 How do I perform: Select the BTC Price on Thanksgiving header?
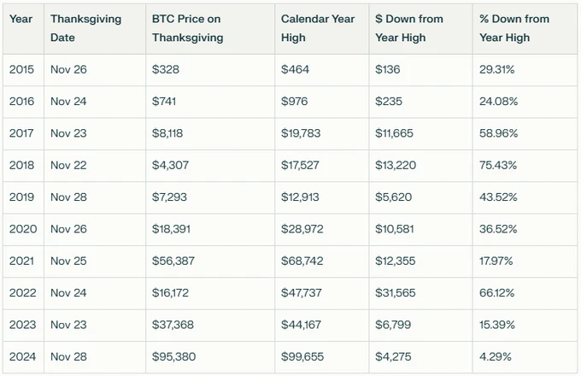click(188, 28)
